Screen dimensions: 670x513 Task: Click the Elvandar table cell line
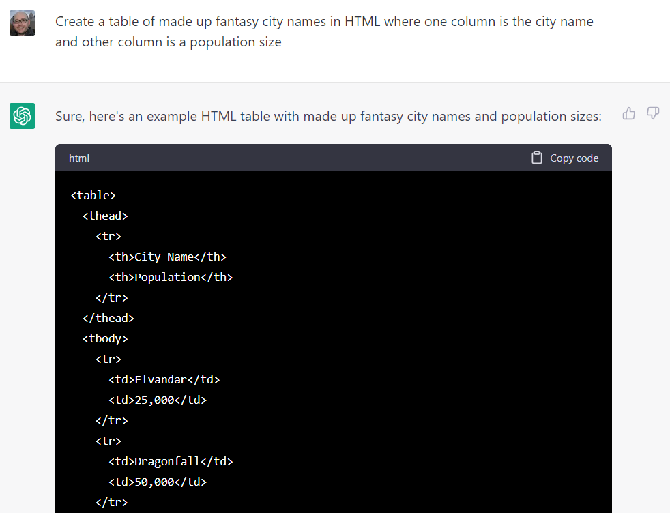tap(164, 380)
